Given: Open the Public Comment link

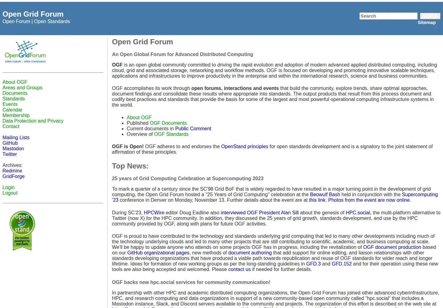Looking at the screenshot, I should pos(193,128).
